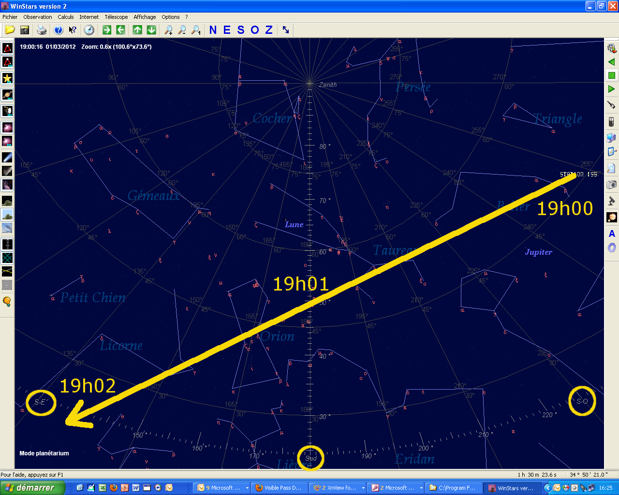Toggle stars display with yellow star icon
619x495 pixels.
(x=7, y=78)
